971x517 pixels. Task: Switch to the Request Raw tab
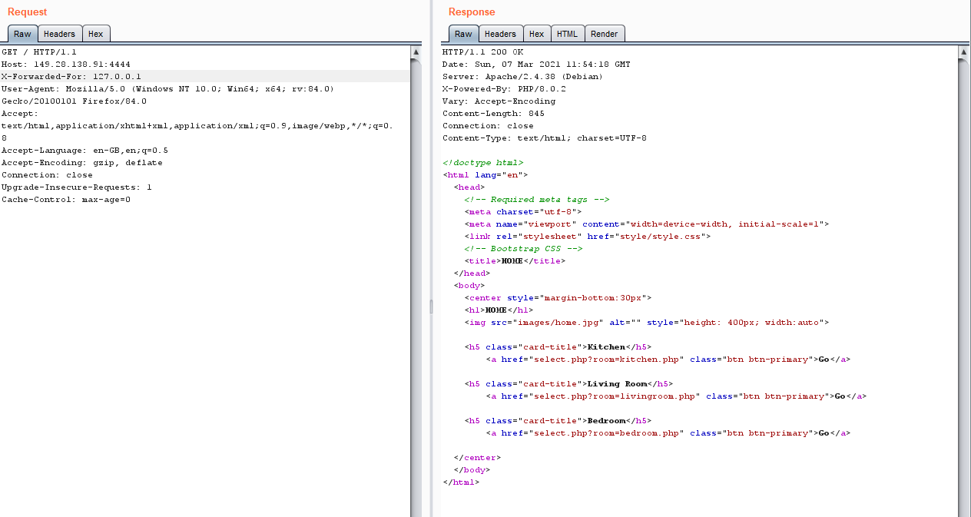[22, 34]
